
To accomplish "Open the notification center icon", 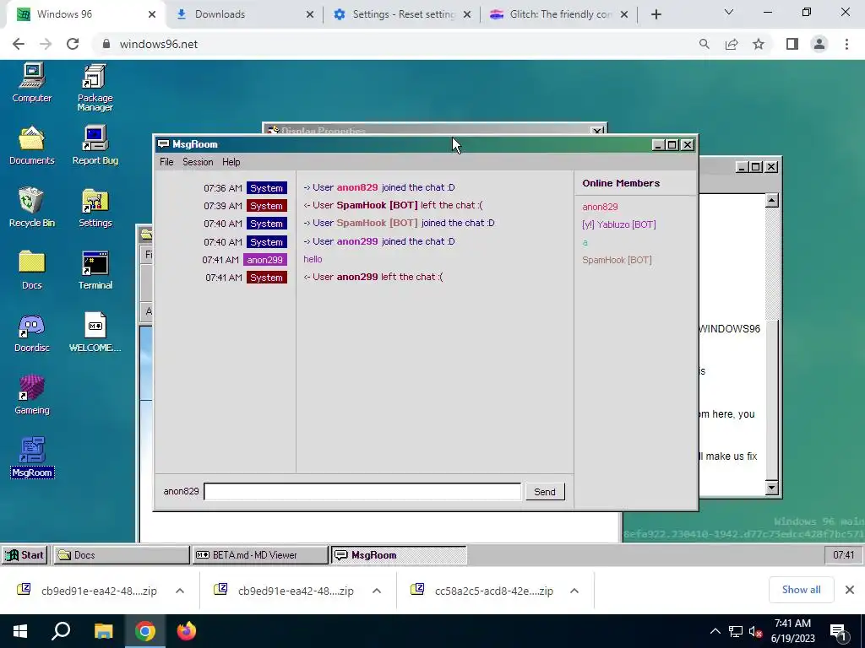I will 838,631.
